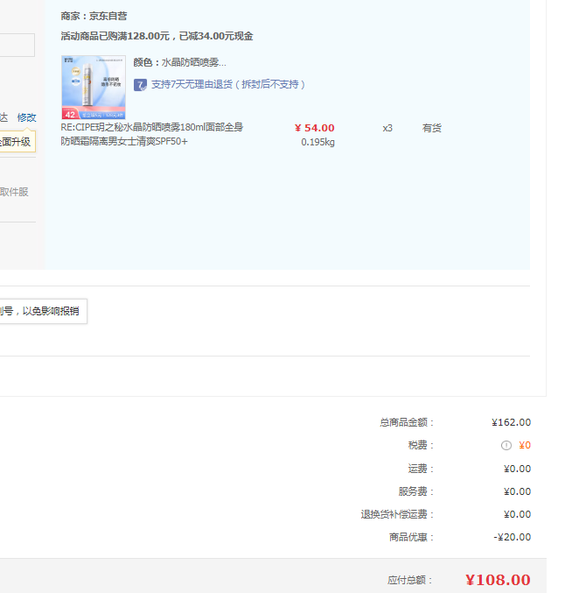This screenshot has width=565, height=593.
Task: Click the orange ¥0 tax amount
Action: click(525, 446)
